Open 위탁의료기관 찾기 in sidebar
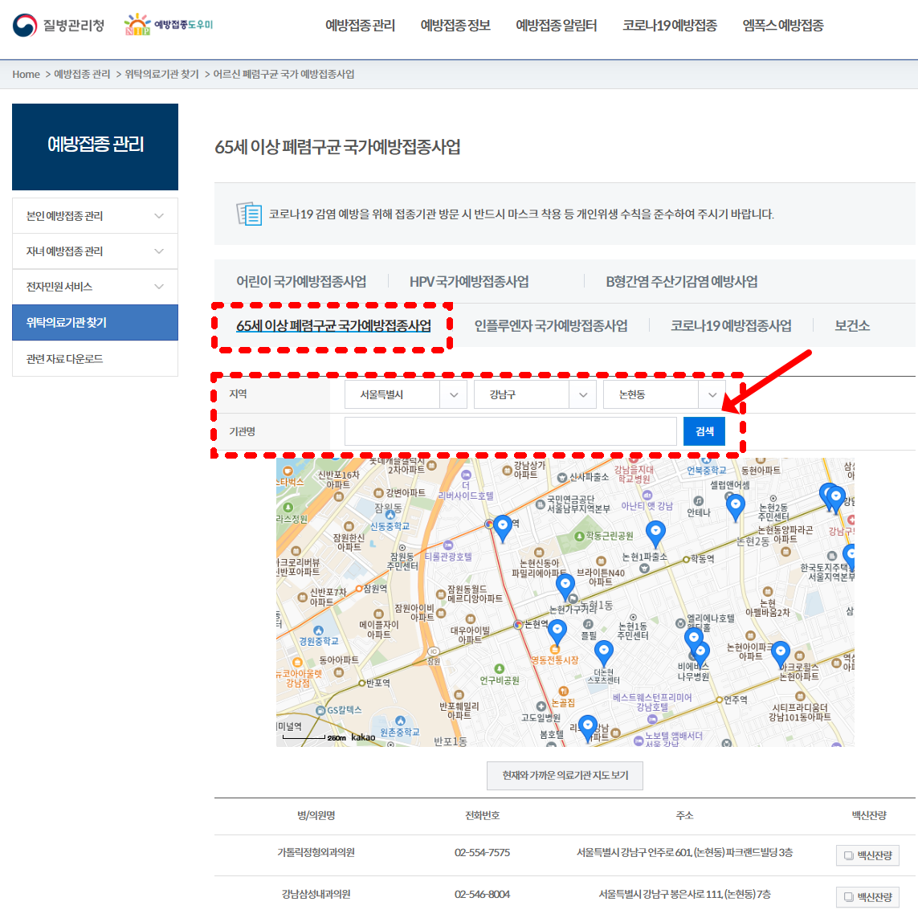The height and width of the screenshot is (914, 918). click(x=95, y=323)
